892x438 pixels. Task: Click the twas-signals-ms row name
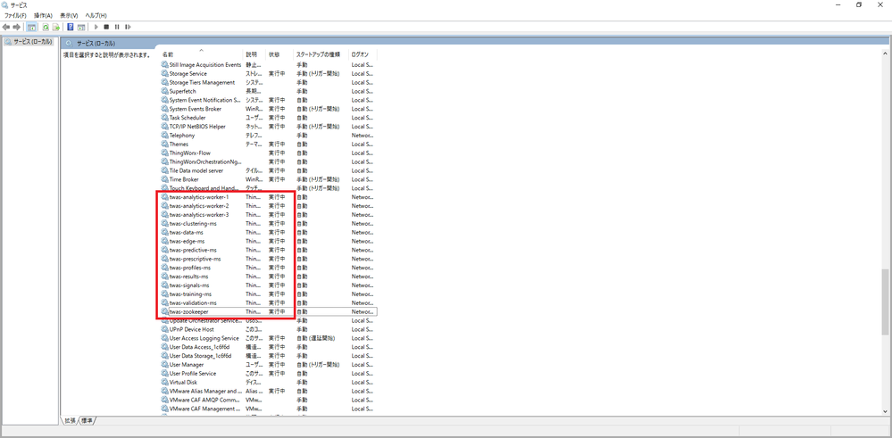pos(189,285)
